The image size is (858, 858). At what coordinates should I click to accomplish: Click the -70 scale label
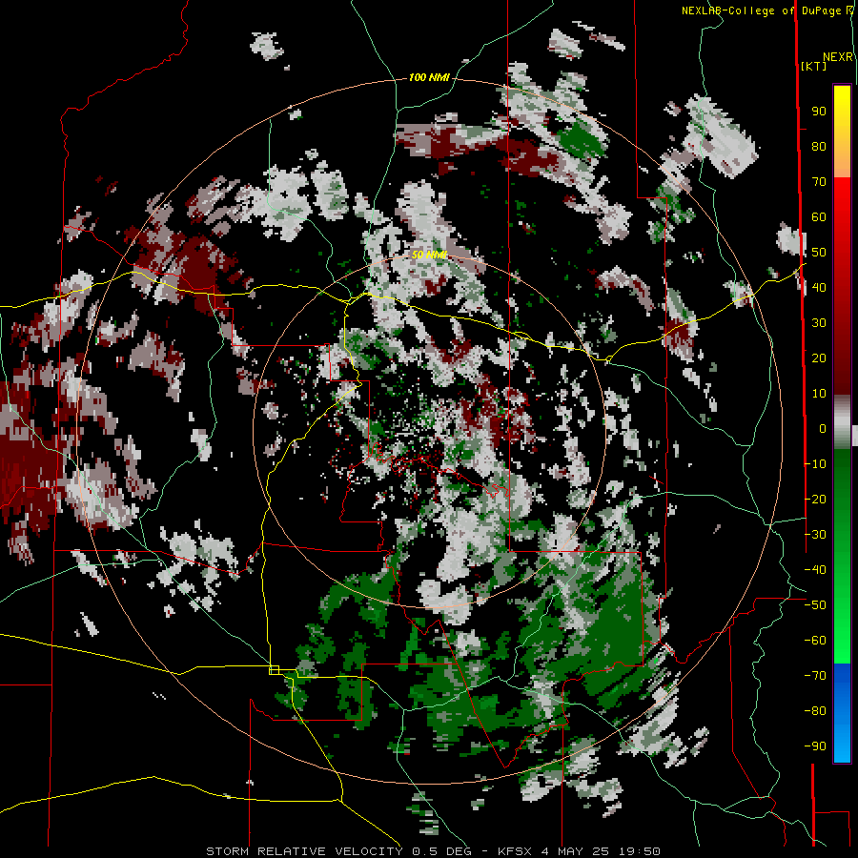(x=815, y=676)
